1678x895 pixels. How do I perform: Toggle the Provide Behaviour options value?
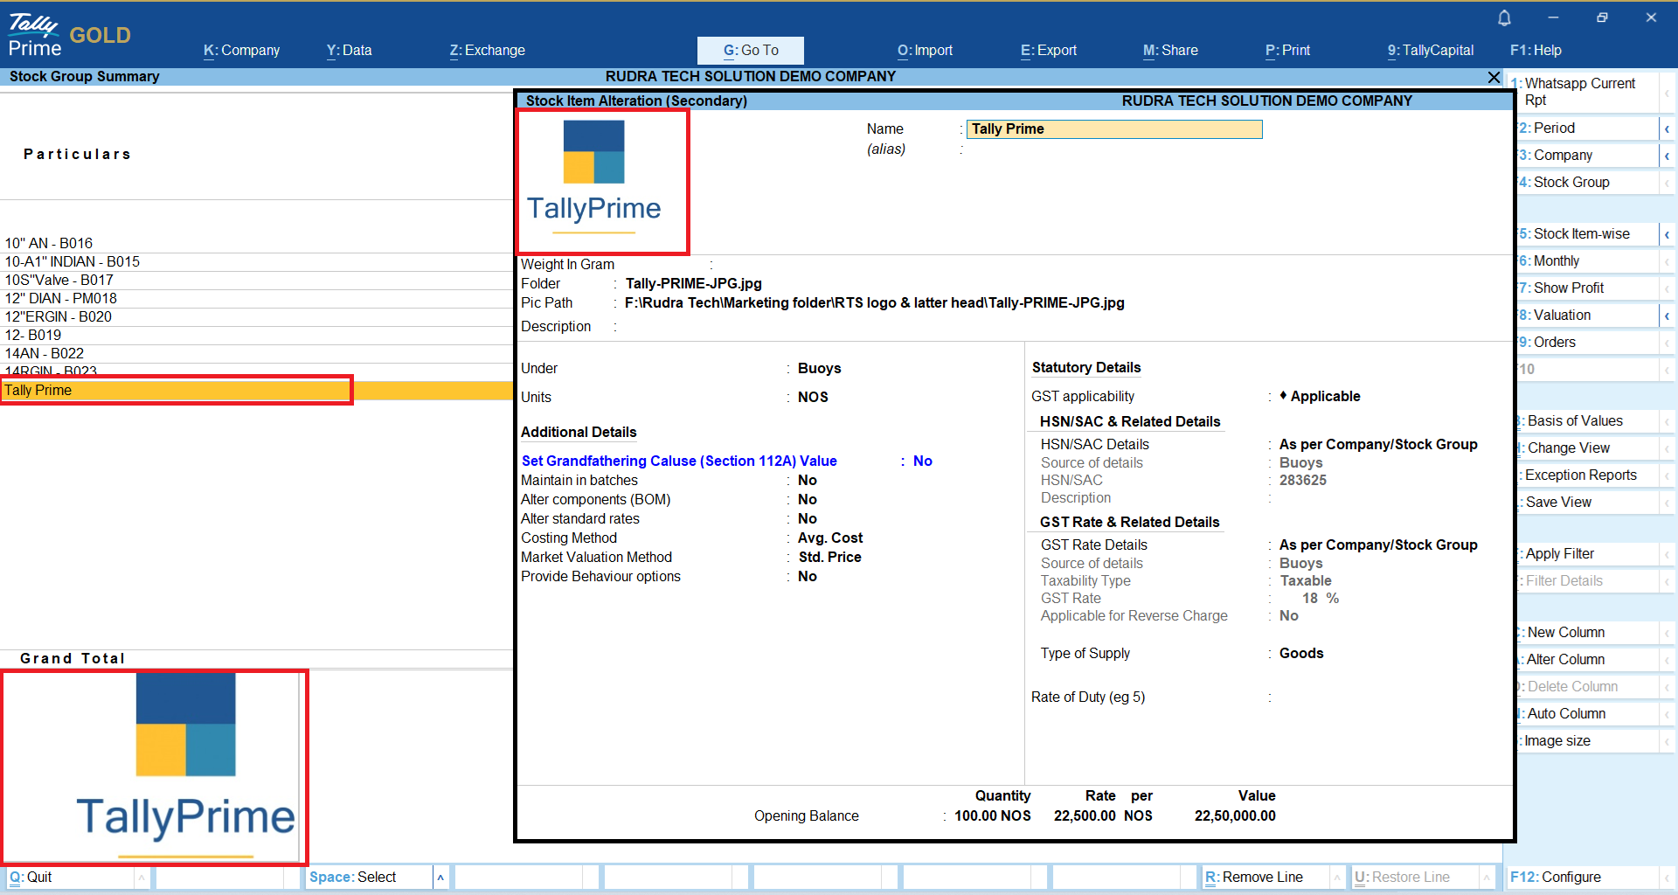[807, 577]
